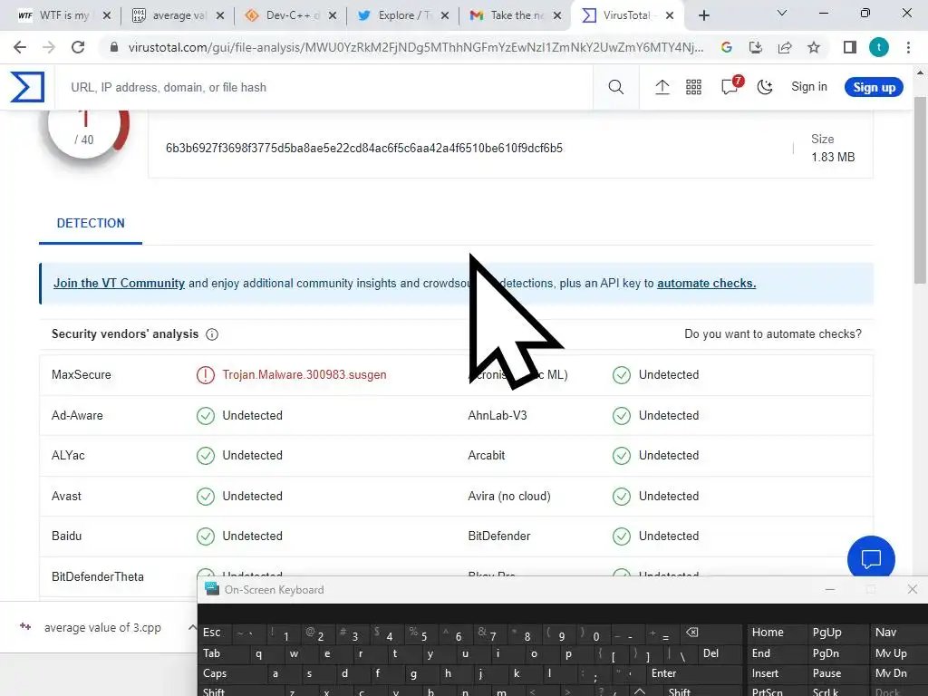Click the search magnifier icon
The width and height of the screenshot is (928, 696).
615,87
